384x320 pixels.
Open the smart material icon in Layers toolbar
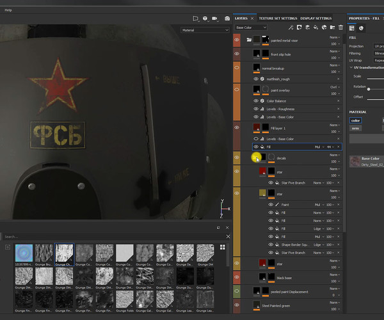pos(324,28)
